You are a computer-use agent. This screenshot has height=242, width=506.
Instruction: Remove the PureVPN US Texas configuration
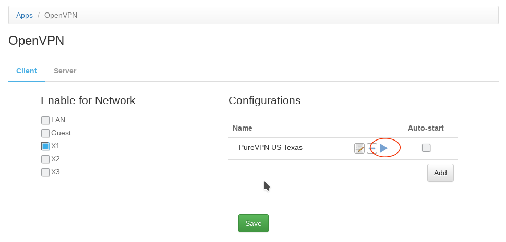click(371, 148)
